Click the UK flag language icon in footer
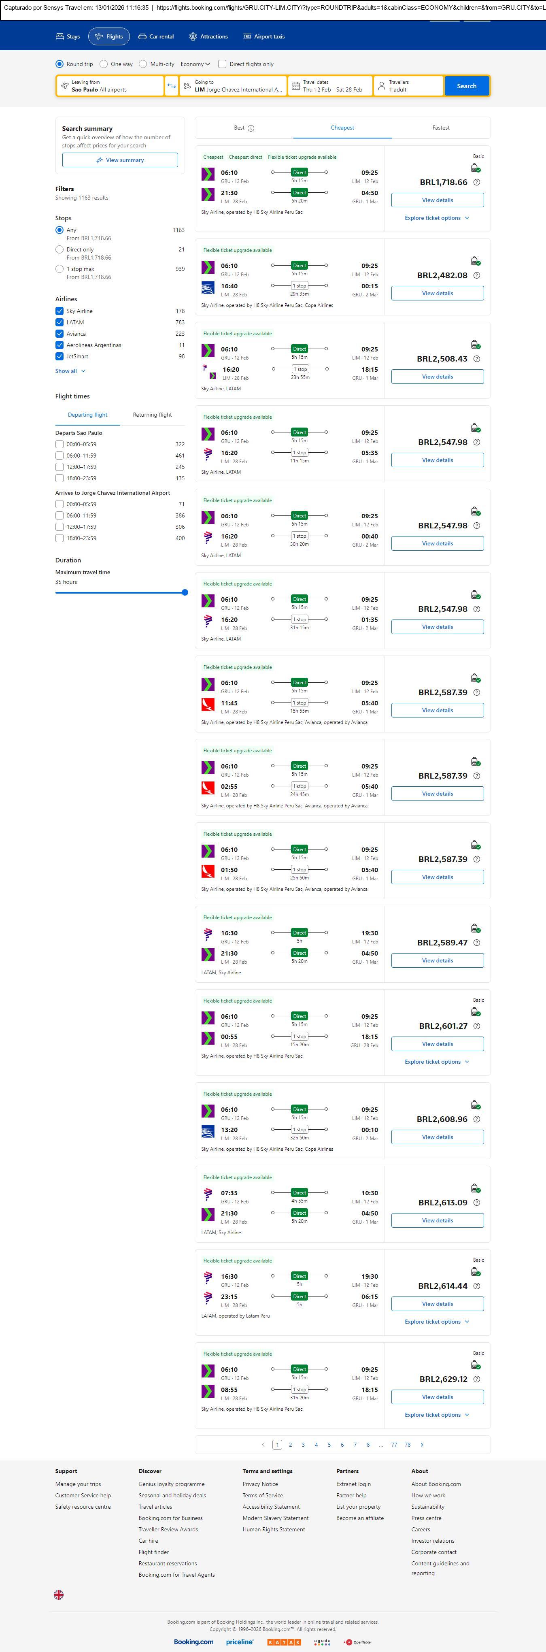The height and width of the screenshot is (1652, 546). click(58, 1594)
